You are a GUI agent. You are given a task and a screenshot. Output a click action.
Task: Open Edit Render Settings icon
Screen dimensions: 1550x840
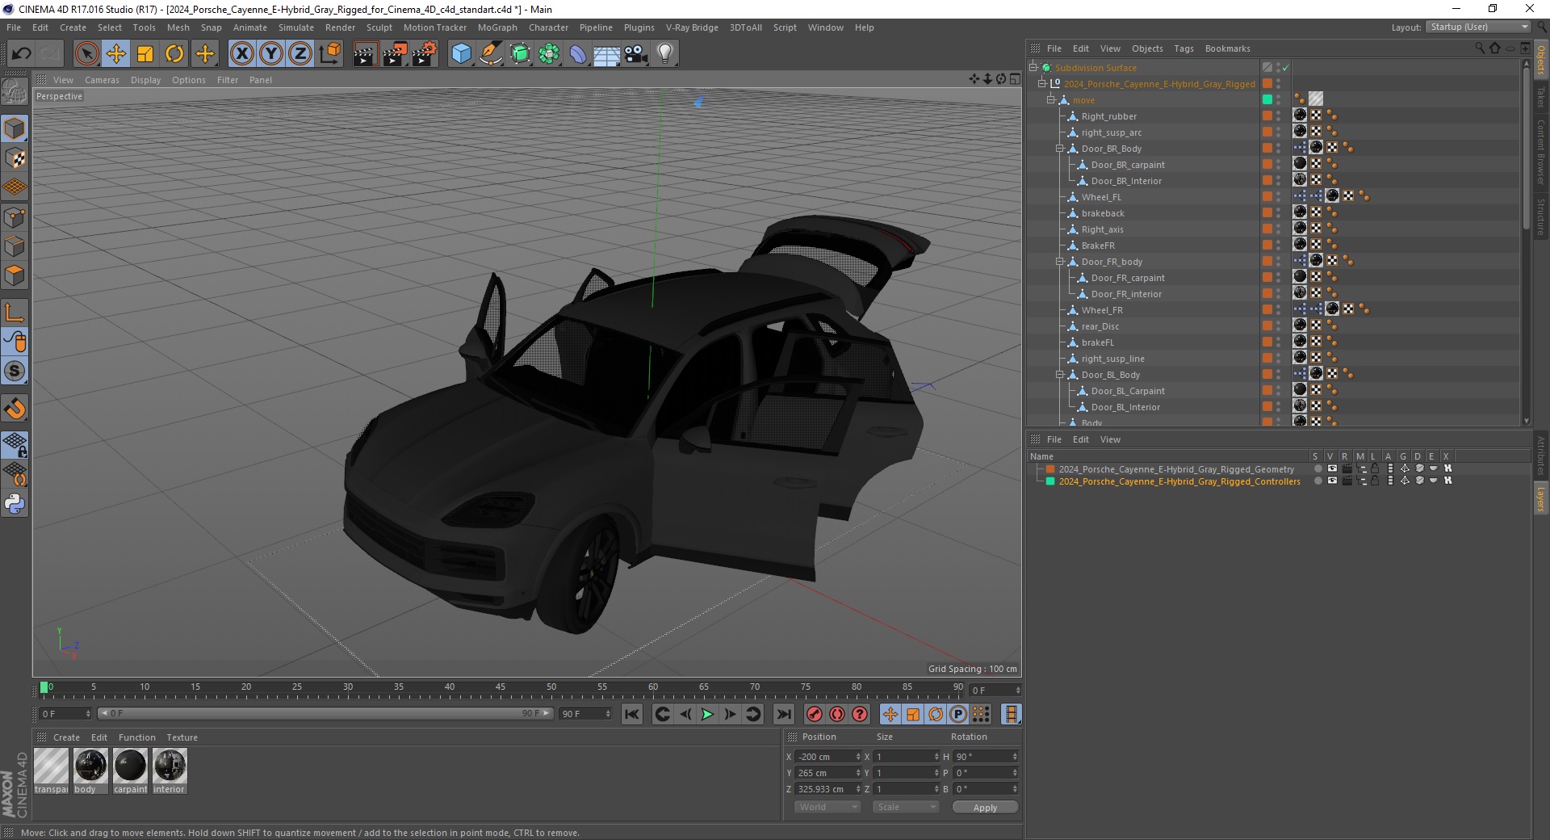click(x=425, y=54)
